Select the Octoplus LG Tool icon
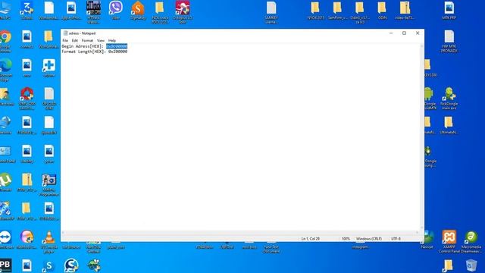The height and width of the screenshot is (273, 485). click(183, 12)
